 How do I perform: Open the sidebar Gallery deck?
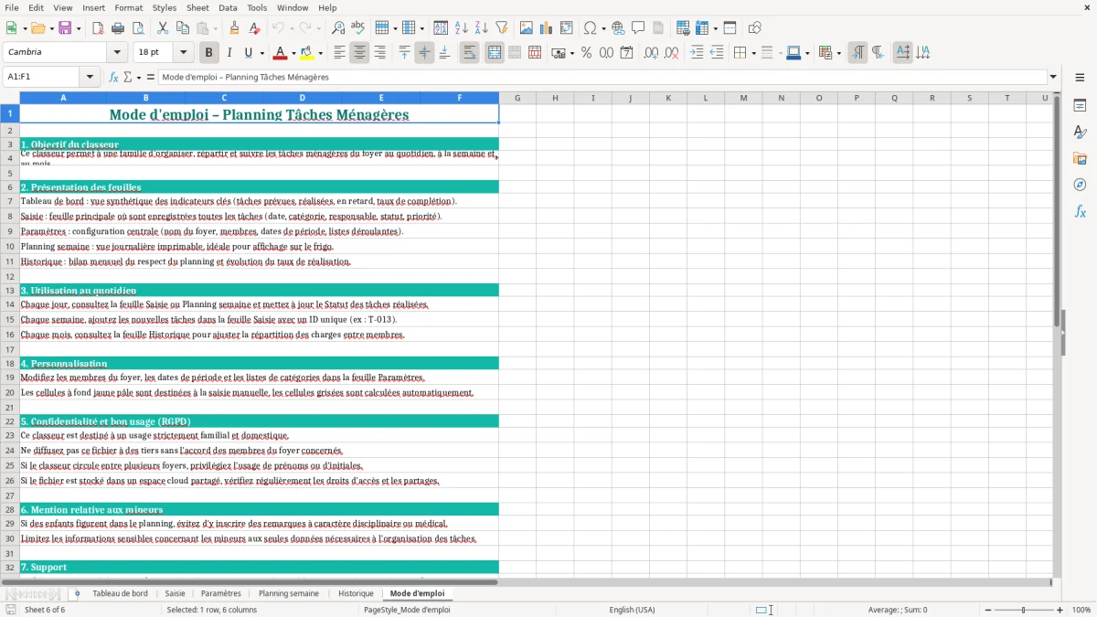pos(1080,158)
